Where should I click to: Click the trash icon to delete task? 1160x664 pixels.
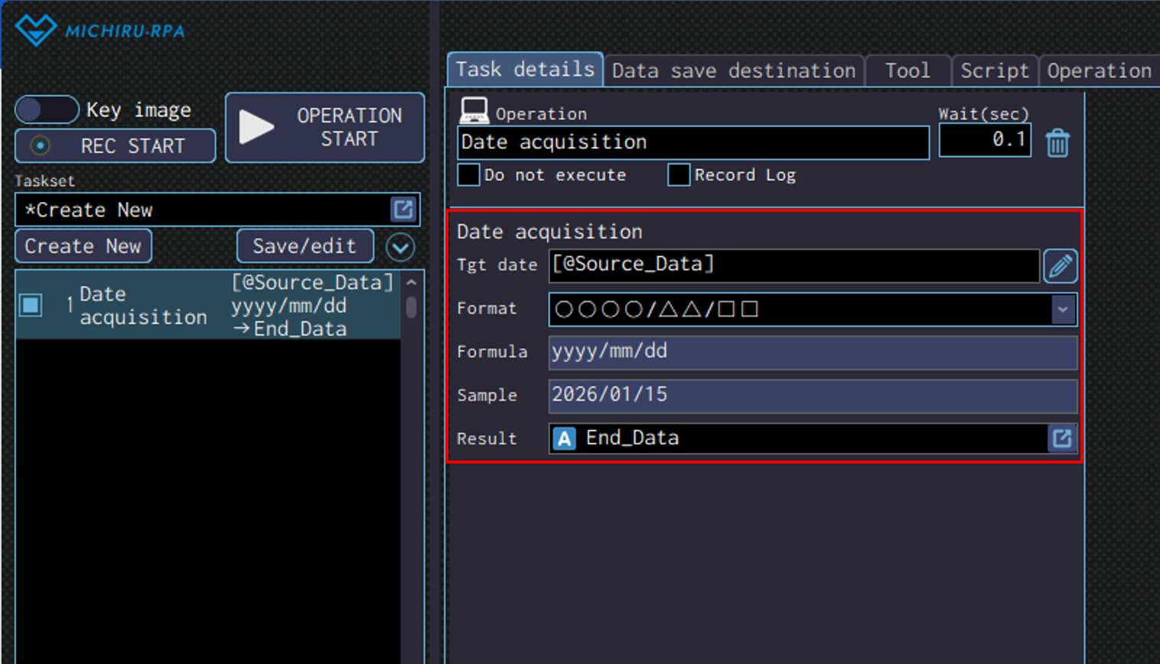point(1057,143)
